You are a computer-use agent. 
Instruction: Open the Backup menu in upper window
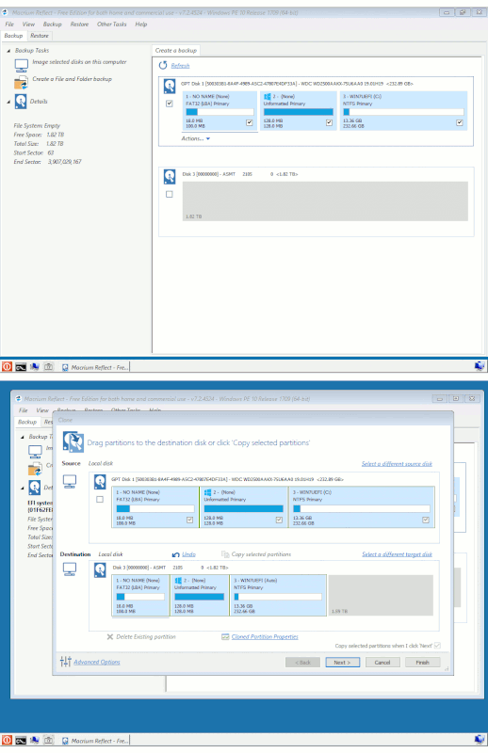[53, 24]
